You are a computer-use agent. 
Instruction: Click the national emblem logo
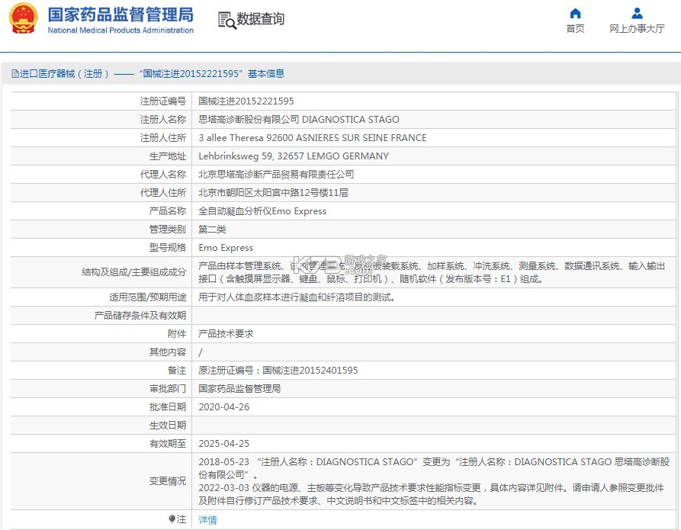pyautogui.click(x=24, y=18)
